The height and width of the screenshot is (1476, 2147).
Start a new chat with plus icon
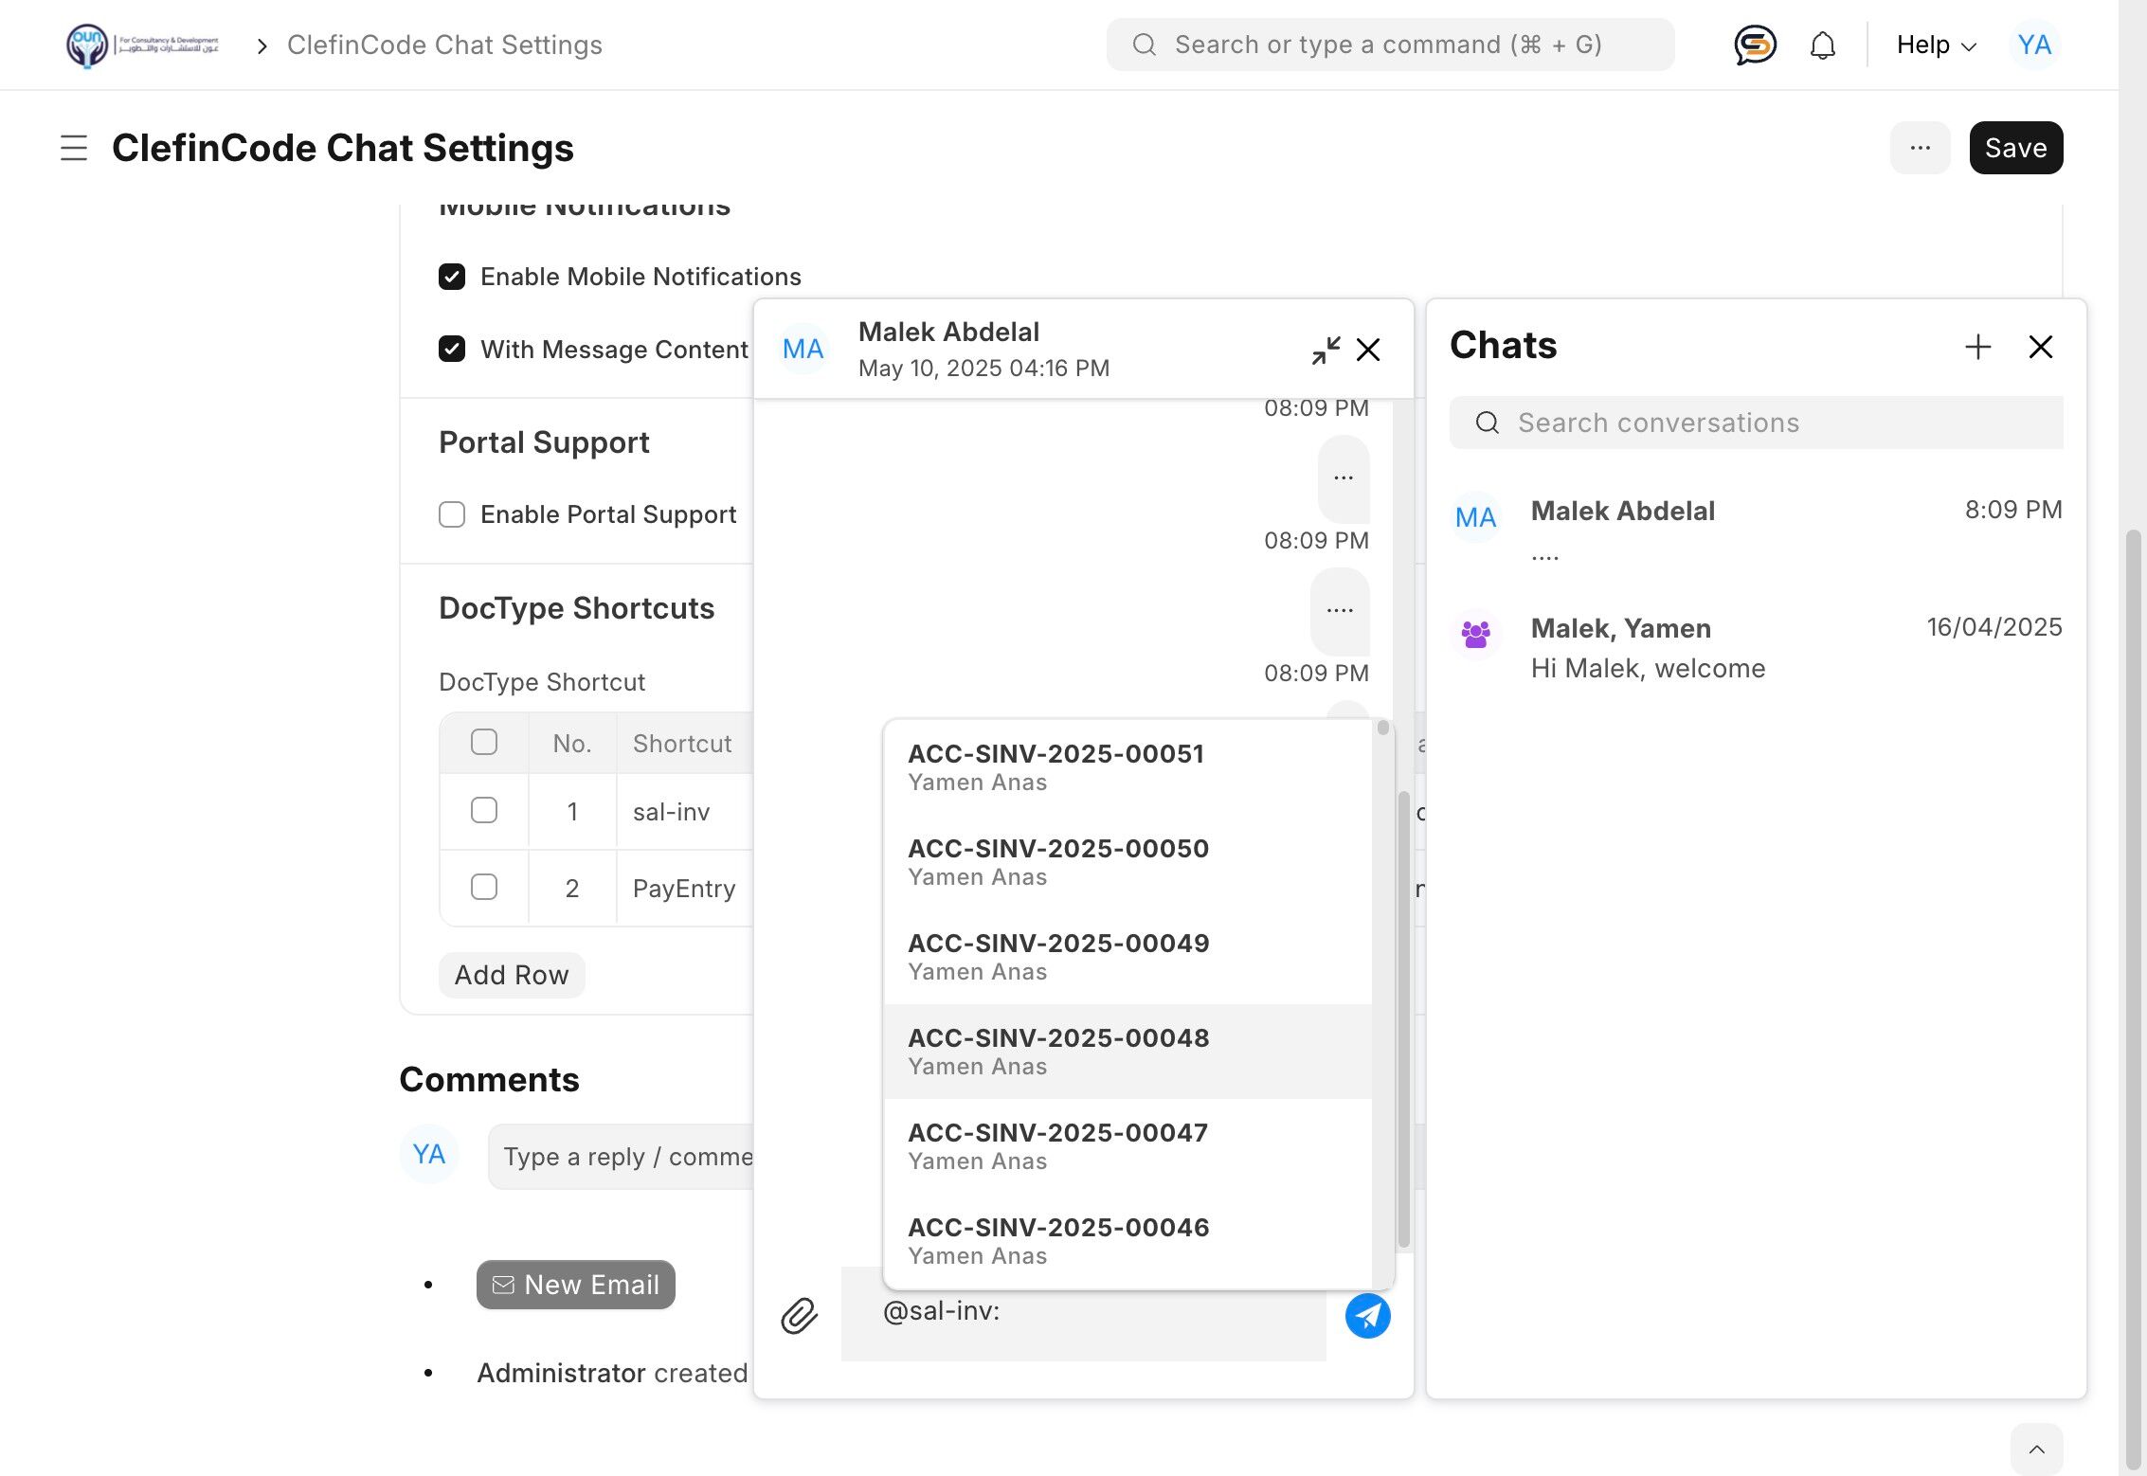pos(1977,347)
